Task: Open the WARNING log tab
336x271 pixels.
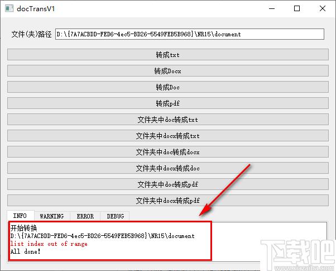Action: pyautogui.click(x=52, y=216)
